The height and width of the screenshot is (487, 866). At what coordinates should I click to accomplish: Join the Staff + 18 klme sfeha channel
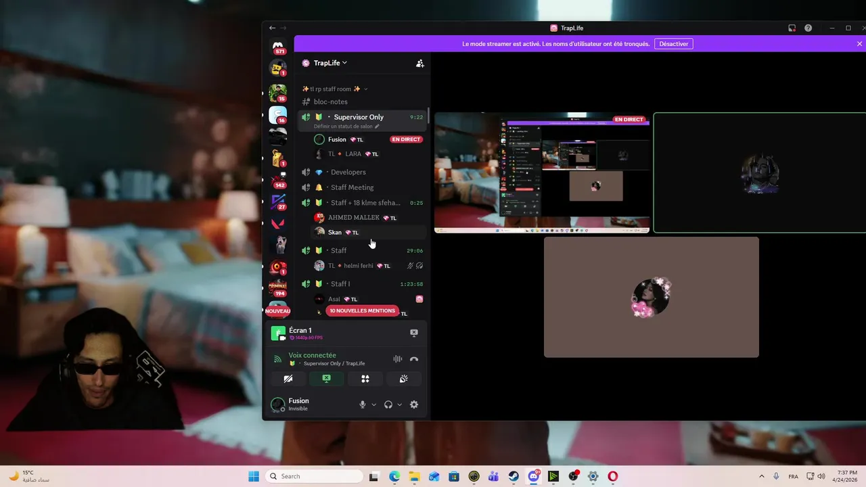362,202
